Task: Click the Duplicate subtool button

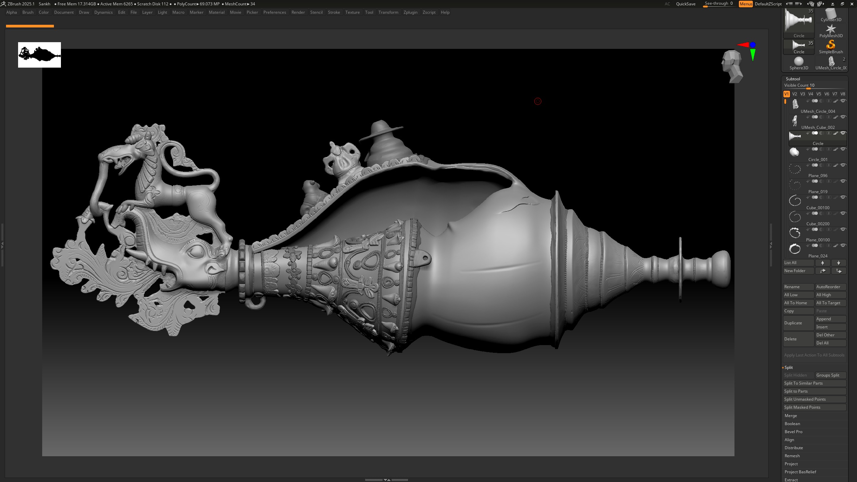Action: (x=798, y=323)
